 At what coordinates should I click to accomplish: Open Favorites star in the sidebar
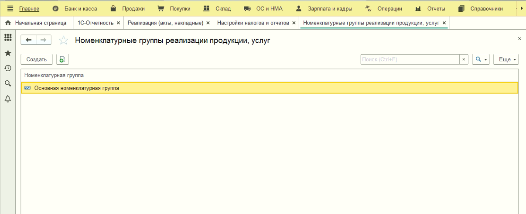click(7, 53)
